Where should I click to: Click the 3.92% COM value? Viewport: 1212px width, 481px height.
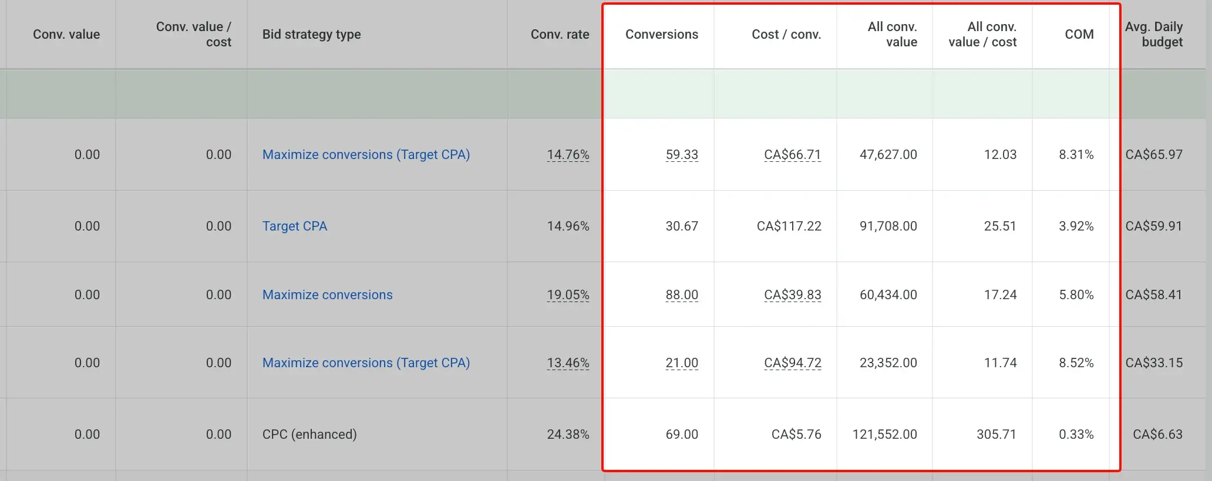click(x=1076, y=226)
